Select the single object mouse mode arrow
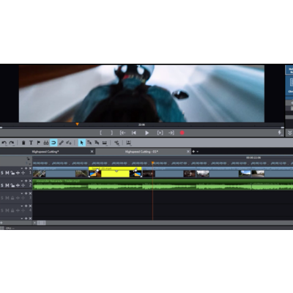The width and height of the screenshot is (293, 293). pos(82,143)
